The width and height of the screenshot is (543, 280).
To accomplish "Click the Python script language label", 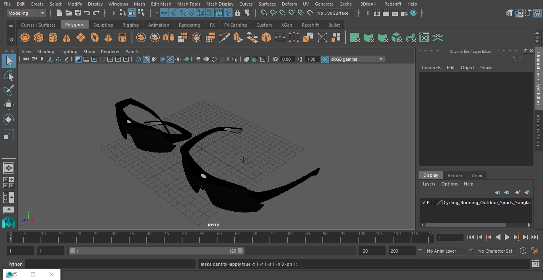I will (x=16, y=264).
